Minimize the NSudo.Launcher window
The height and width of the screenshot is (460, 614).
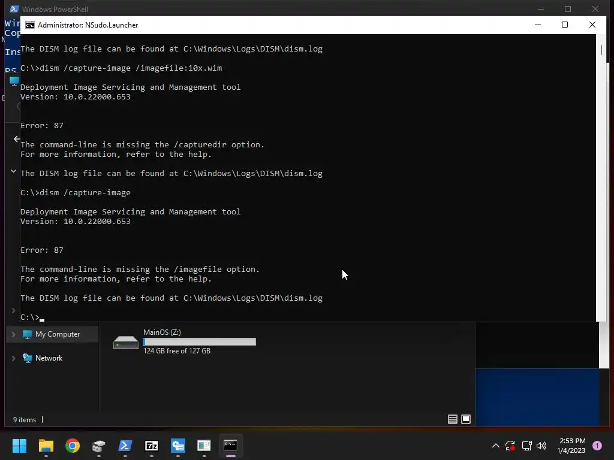coord(538,25)
